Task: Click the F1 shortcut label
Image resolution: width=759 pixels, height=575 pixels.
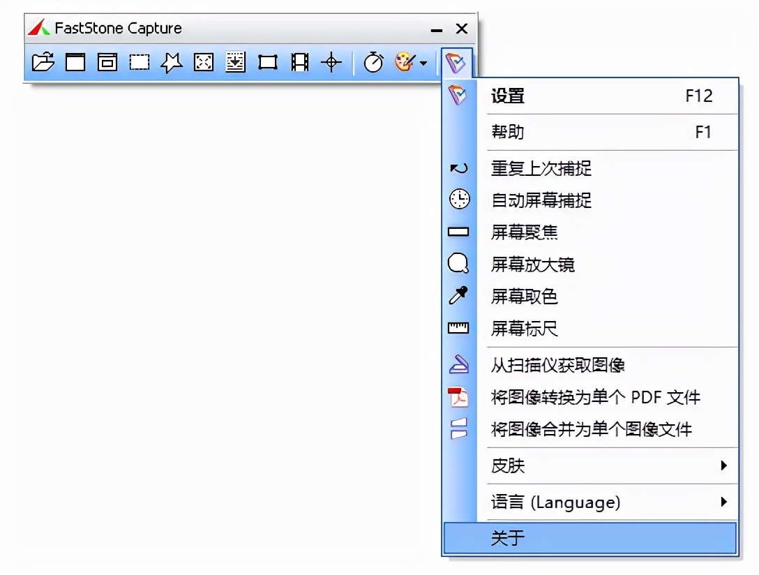Action: point(703,132)
